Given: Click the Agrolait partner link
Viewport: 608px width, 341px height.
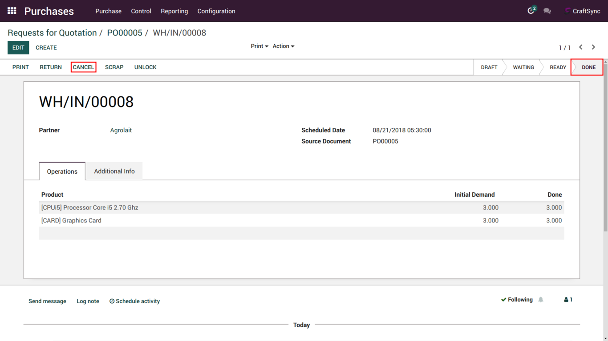Looking at the screenshot, I should point(121,130).
